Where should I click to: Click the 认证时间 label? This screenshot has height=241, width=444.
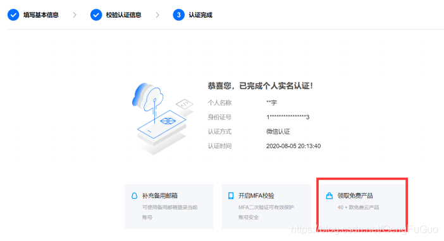[219, 146]
